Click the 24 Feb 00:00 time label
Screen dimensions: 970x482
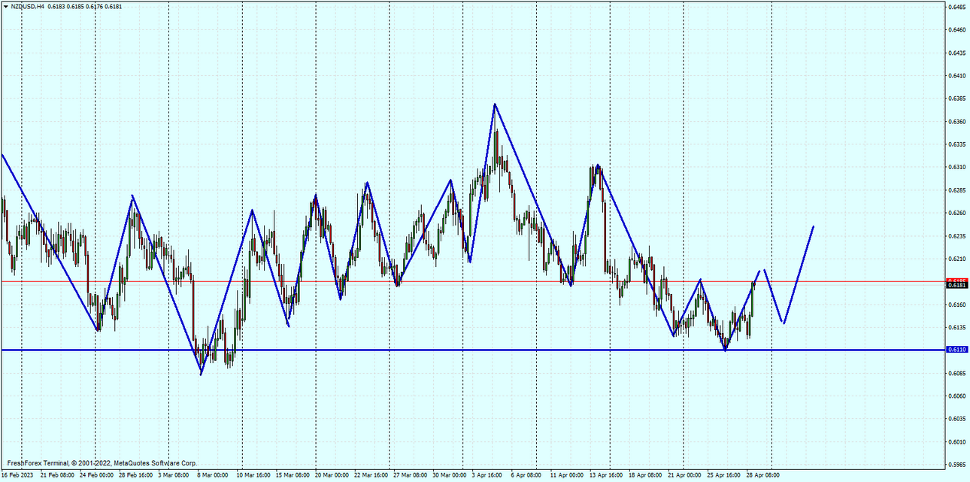pyautogui.click(x=97, y=475)
